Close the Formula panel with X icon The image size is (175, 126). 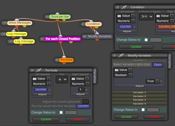33,70
